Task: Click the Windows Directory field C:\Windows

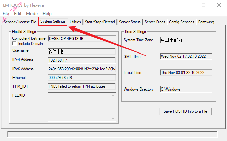Action: tap(186, 89)
